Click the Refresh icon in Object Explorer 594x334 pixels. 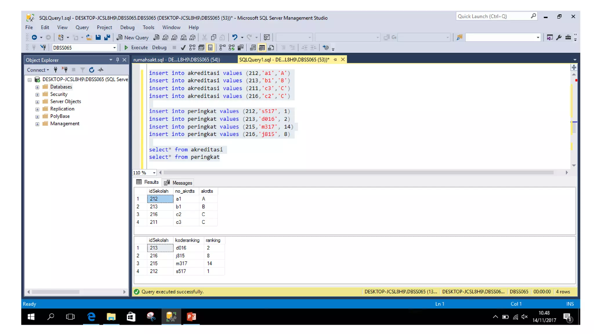[x=92, y=70]
